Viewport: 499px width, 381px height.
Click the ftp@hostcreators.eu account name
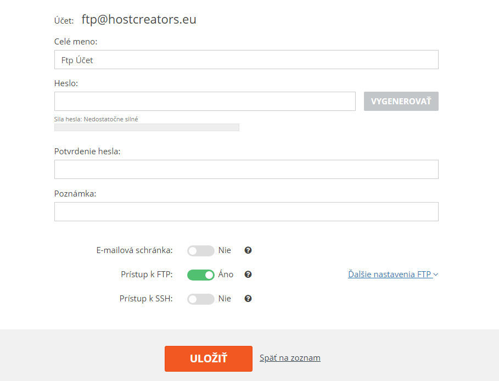click(139, 20)
